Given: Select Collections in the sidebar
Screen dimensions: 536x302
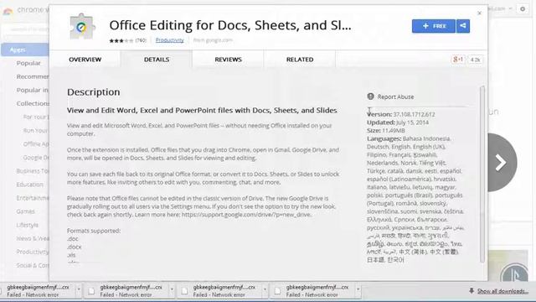Looking at the screenshot, I should click(x=33, y=103).
